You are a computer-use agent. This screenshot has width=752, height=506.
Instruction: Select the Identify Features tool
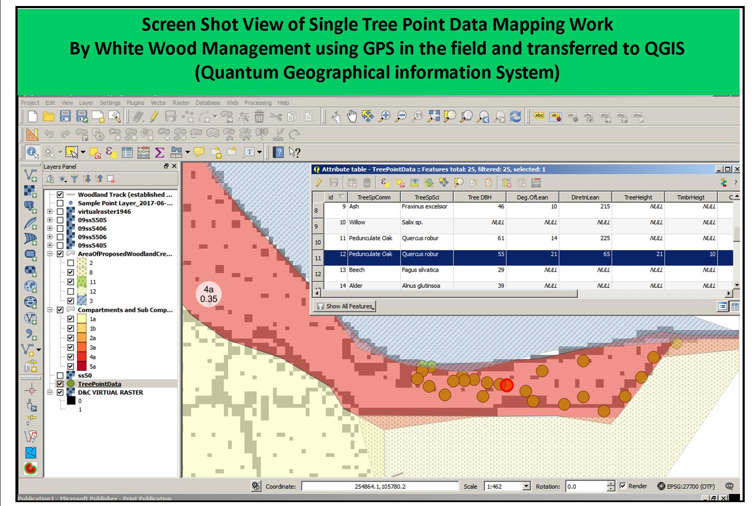pos(31,152)
